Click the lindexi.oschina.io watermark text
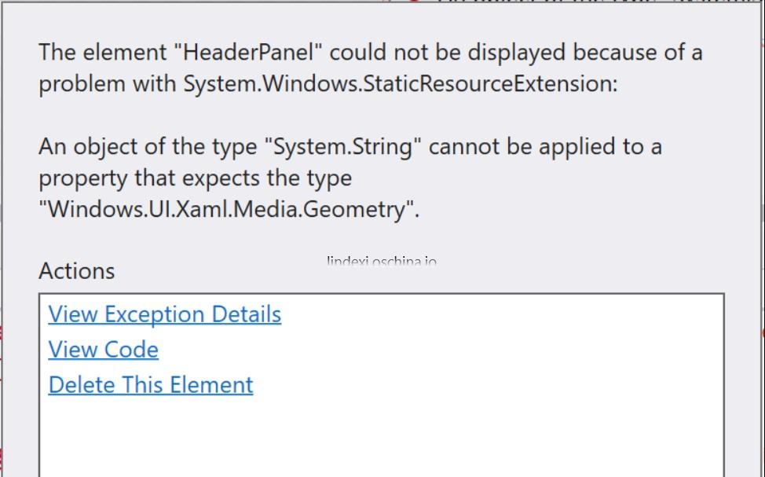This screenshot has height=477, width=765. click(382, 261)
